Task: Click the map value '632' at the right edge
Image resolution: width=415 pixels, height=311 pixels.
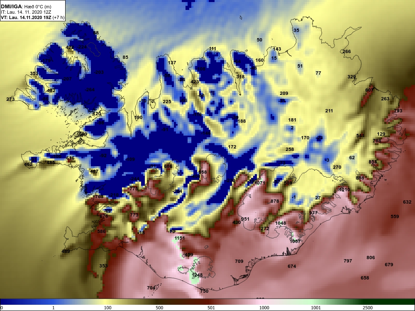Action: 407,202
